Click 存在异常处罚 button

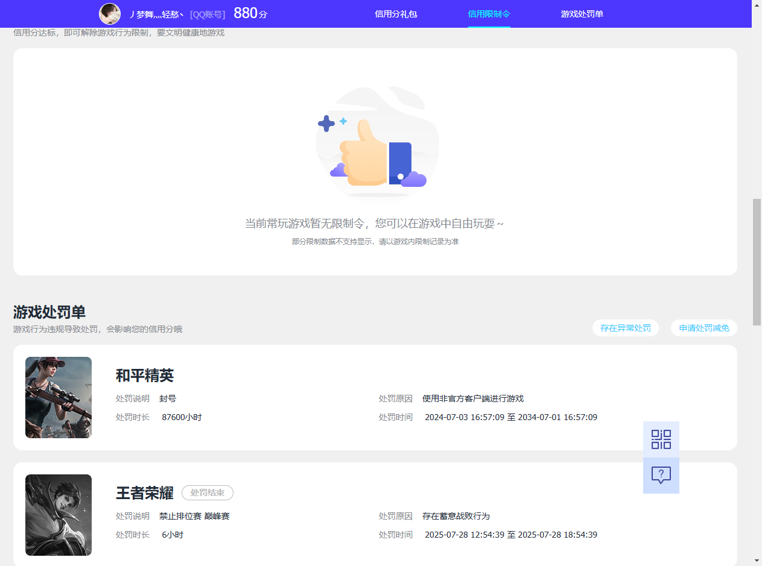[x=626, y=328]
